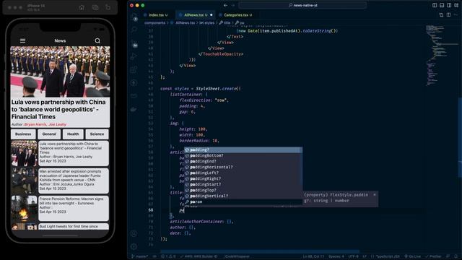Image resolution: width=462 pixels, height=260 pixels.
Task: Click the Open Changes editor icon
Action: pos(441,14)
